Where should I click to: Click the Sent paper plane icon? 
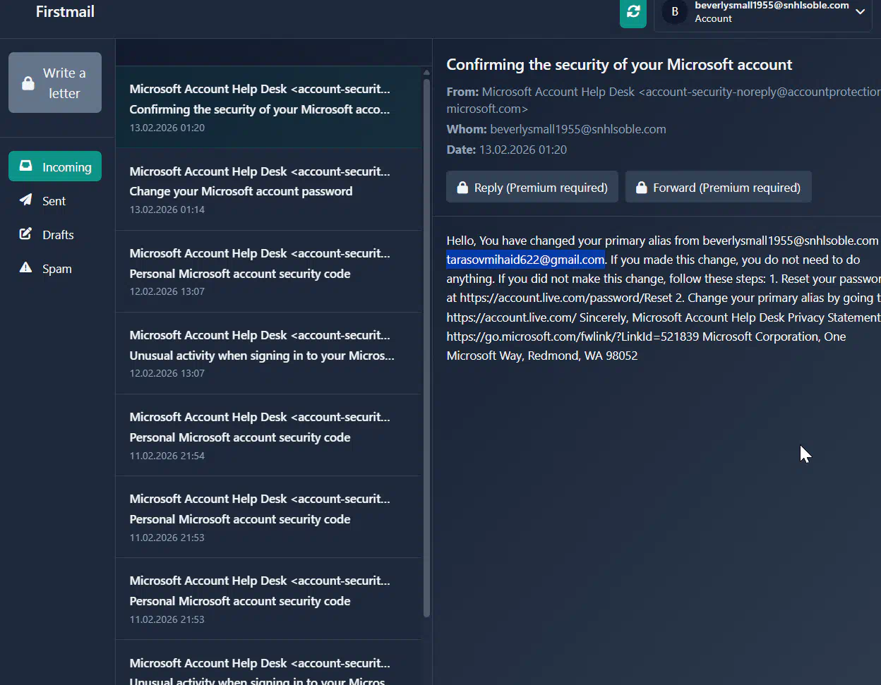[26, 200]
